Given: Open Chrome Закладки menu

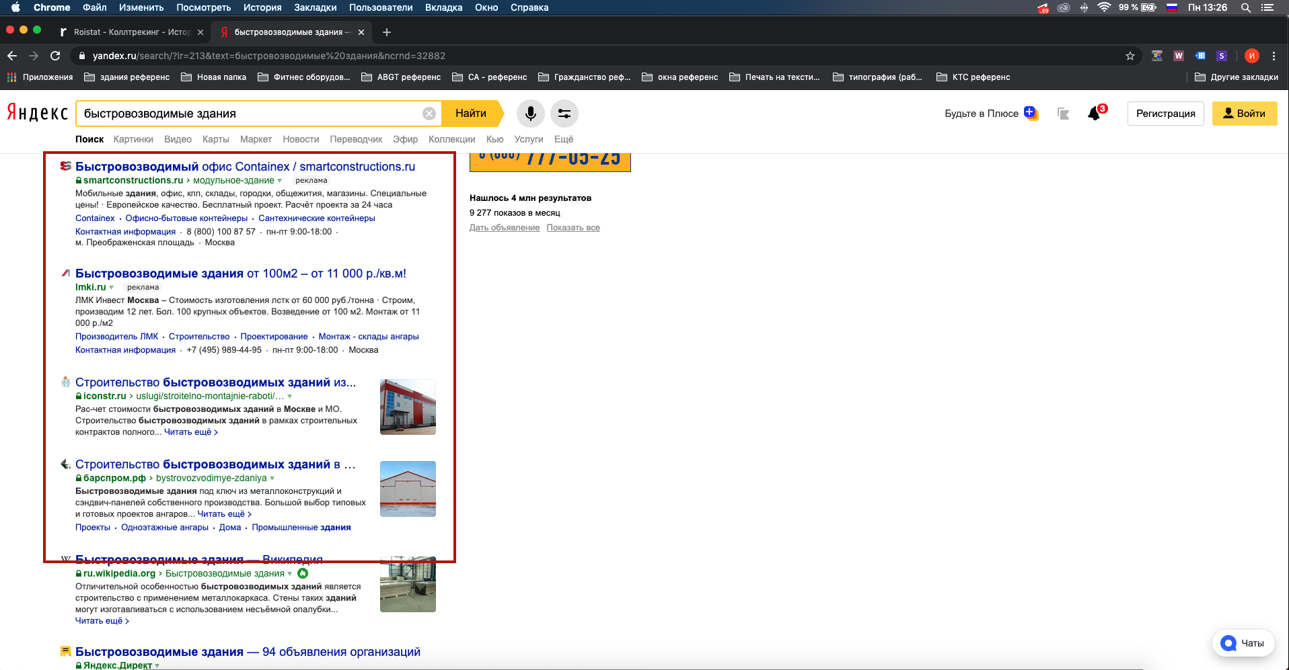Looking at the screenshot, I should coord(316,7).
